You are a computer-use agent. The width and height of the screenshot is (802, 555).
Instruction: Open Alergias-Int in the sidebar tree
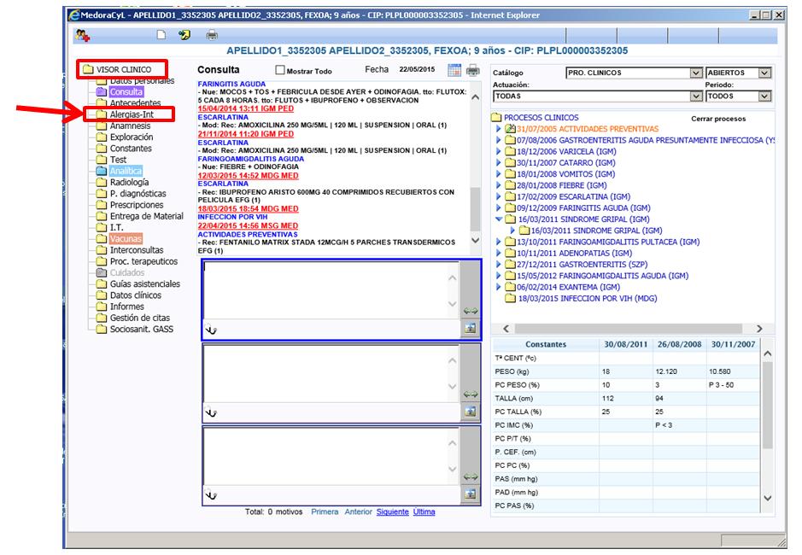tap(131, 114)
